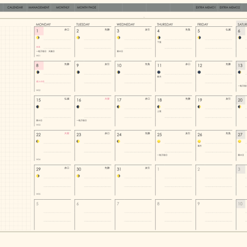The width and height of the screenshot is (247, 247).
Task: Click date number 24
Action: click(119, 135)
